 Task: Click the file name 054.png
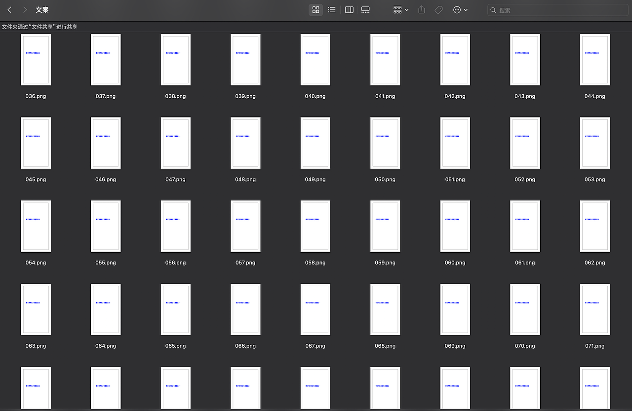[x=36, y=263]
